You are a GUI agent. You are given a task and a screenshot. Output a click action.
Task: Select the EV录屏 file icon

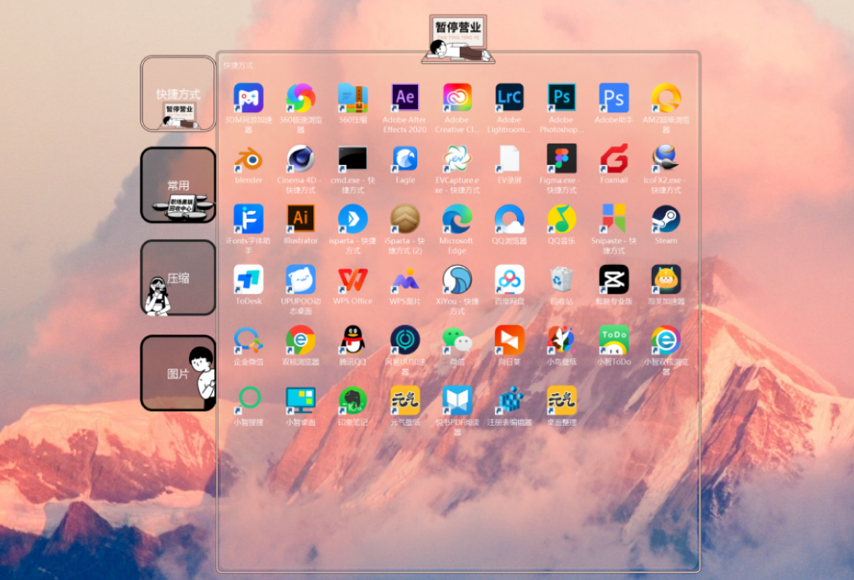pos(509,158)
